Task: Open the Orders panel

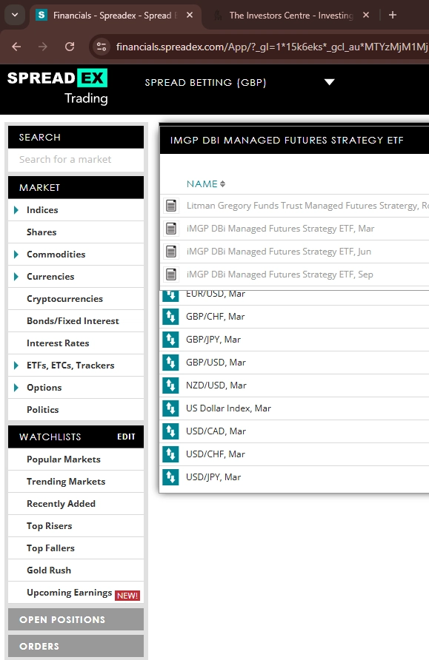Action: [x=76, y=646]
